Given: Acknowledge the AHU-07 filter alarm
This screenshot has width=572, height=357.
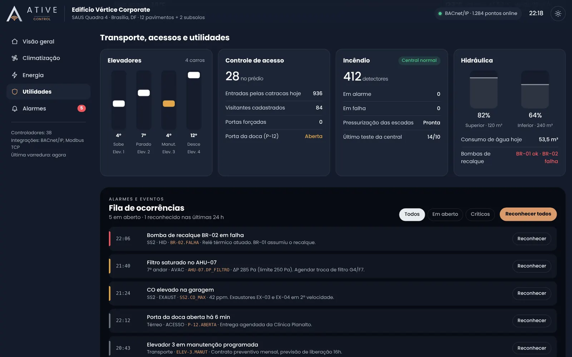Looking at the screenshot, I should point(532,266).
